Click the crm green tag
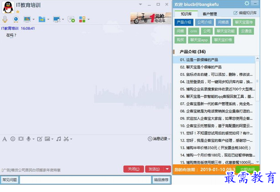The height and width of the screenshot is (192, 280). [194, 31]
